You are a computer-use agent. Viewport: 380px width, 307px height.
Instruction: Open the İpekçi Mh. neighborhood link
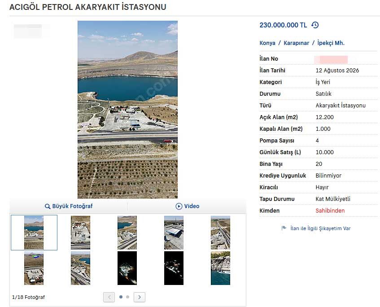point(331,43)
